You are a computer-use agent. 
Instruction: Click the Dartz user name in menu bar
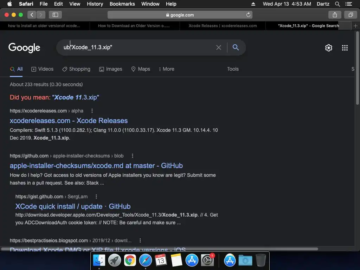point(323,4)
